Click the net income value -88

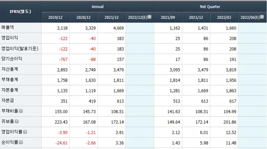pos(93,59)
